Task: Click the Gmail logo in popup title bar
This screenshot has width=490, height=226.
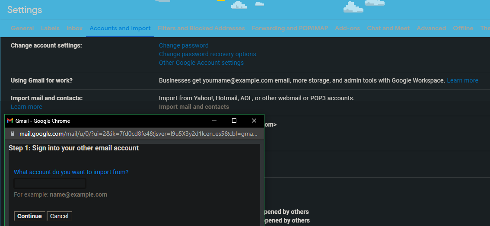Action: pos(10,121)
